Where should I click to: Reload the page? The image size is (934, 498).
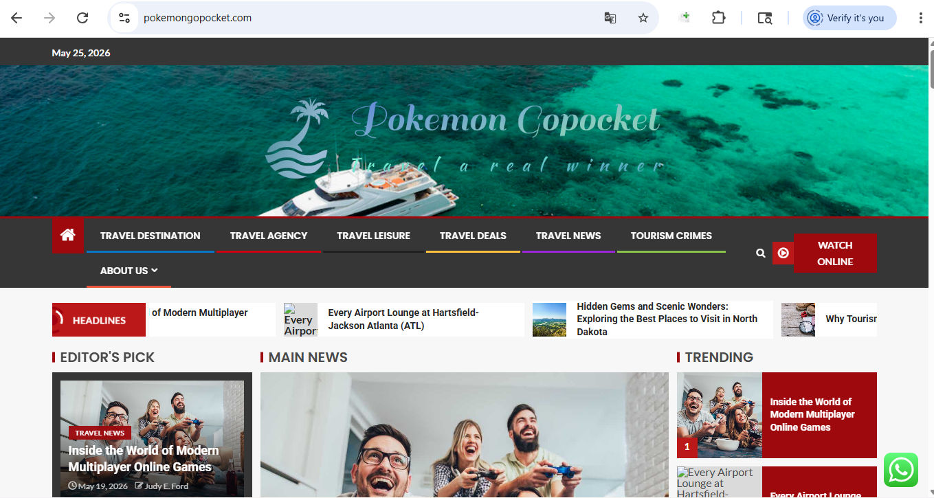[82, 18]
